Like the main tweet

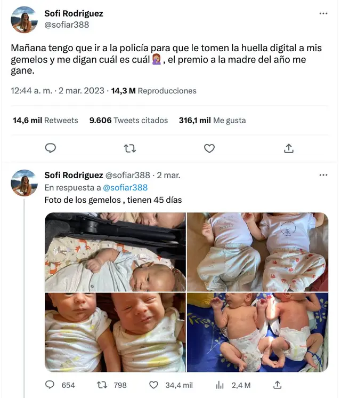[209, 148]
